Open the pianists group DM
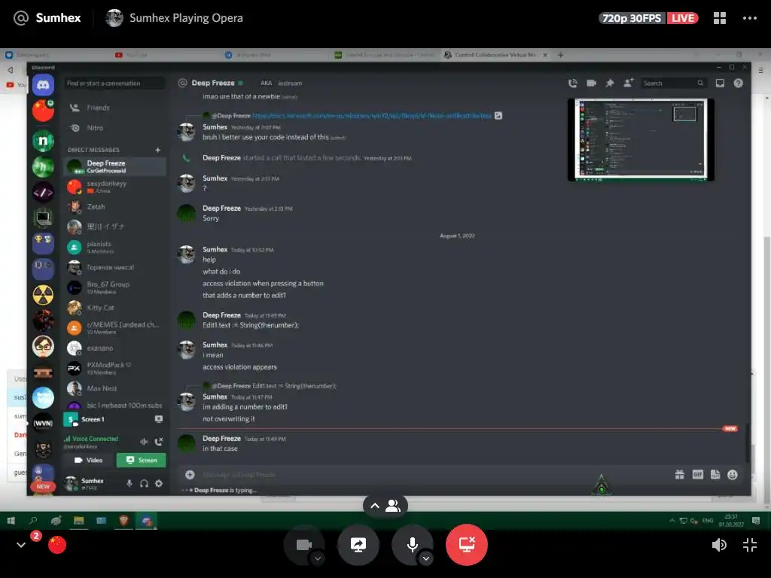Screen dimensions: 771x578 [x=115, y=247]
